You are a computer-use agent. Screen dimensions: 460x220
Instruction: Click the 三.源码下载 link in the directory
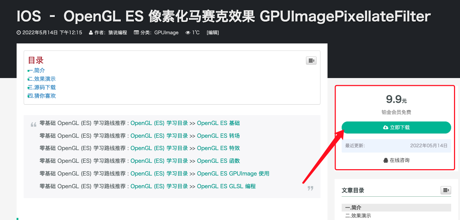[41, 87]
